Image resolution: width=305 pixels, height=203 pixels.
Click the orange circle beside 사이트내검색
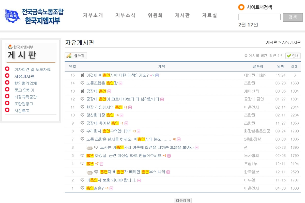241,7
